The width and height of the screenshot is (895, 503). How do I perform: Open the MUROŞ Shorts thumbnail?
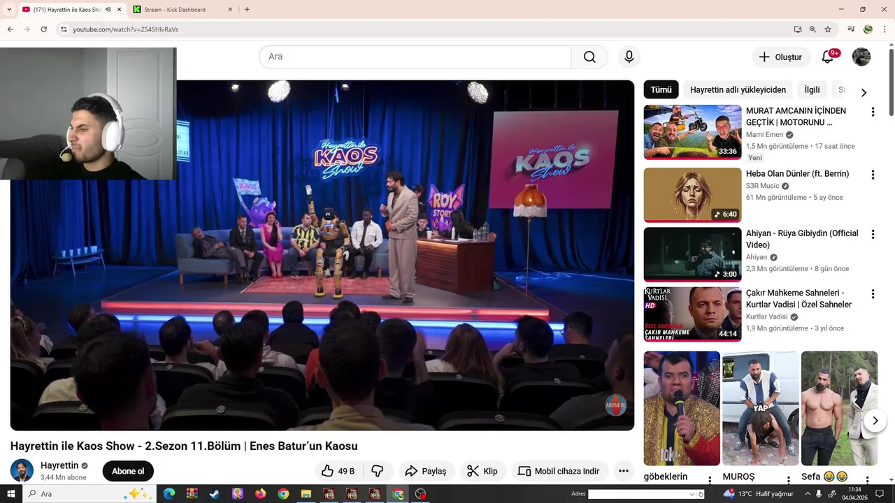click(x=761, y=408)
